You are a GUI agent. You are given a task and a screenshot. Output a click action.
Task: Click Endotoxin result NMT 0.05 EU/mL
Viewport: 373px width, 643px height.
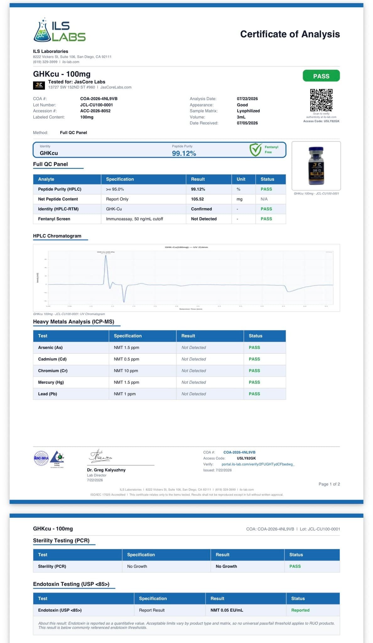(x=227, y=610)
